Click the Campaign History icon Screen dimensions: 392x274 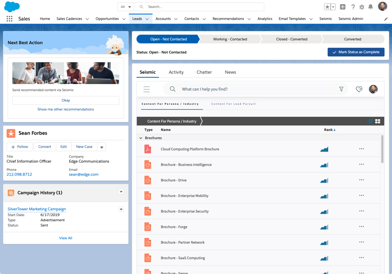[x=11, y=193]
